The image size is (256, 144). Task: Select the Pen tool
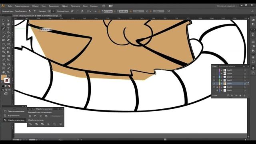[x=4, y=28]
